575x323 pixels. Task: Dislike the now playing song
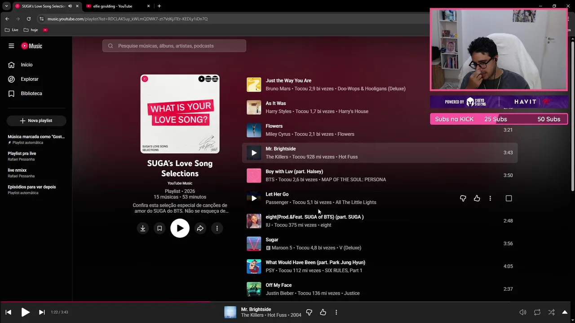tap(309, 312)
